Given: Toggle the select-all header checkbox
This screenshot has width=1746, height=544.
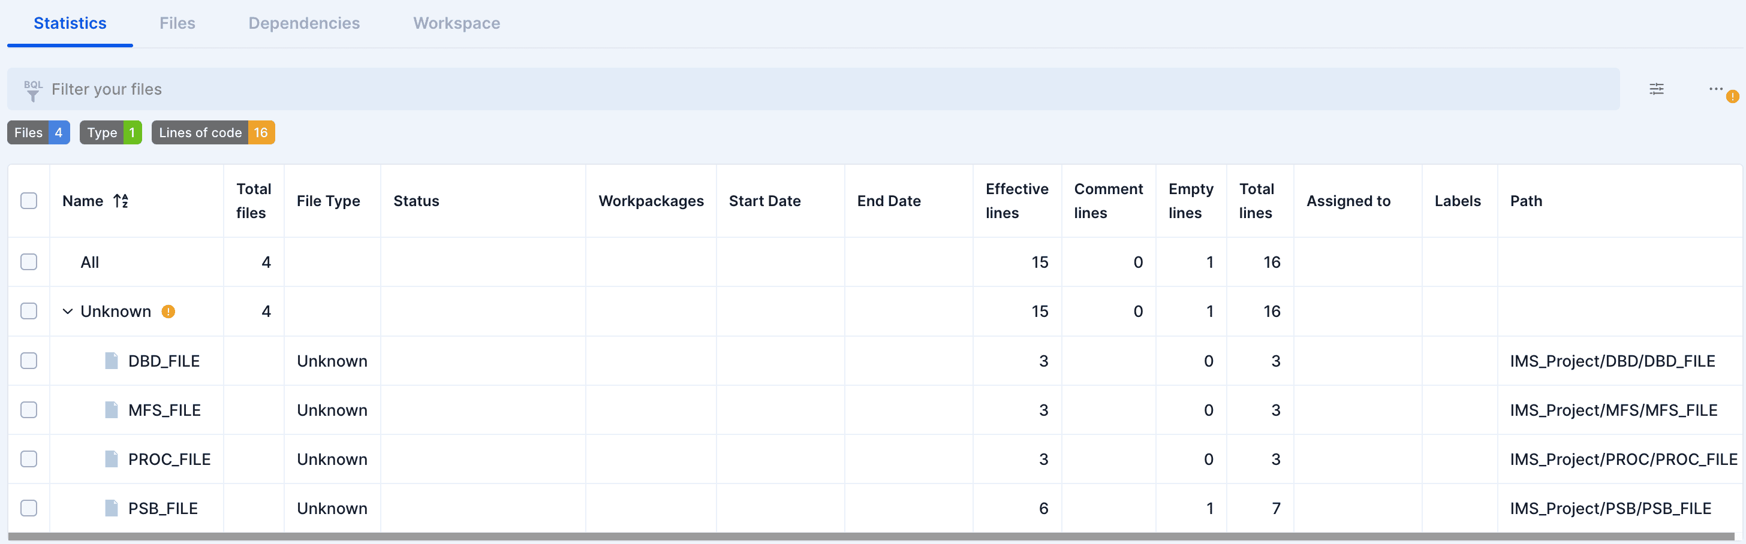Looking at the screenshot, I should pyautogui.click(x=28, y=201).
